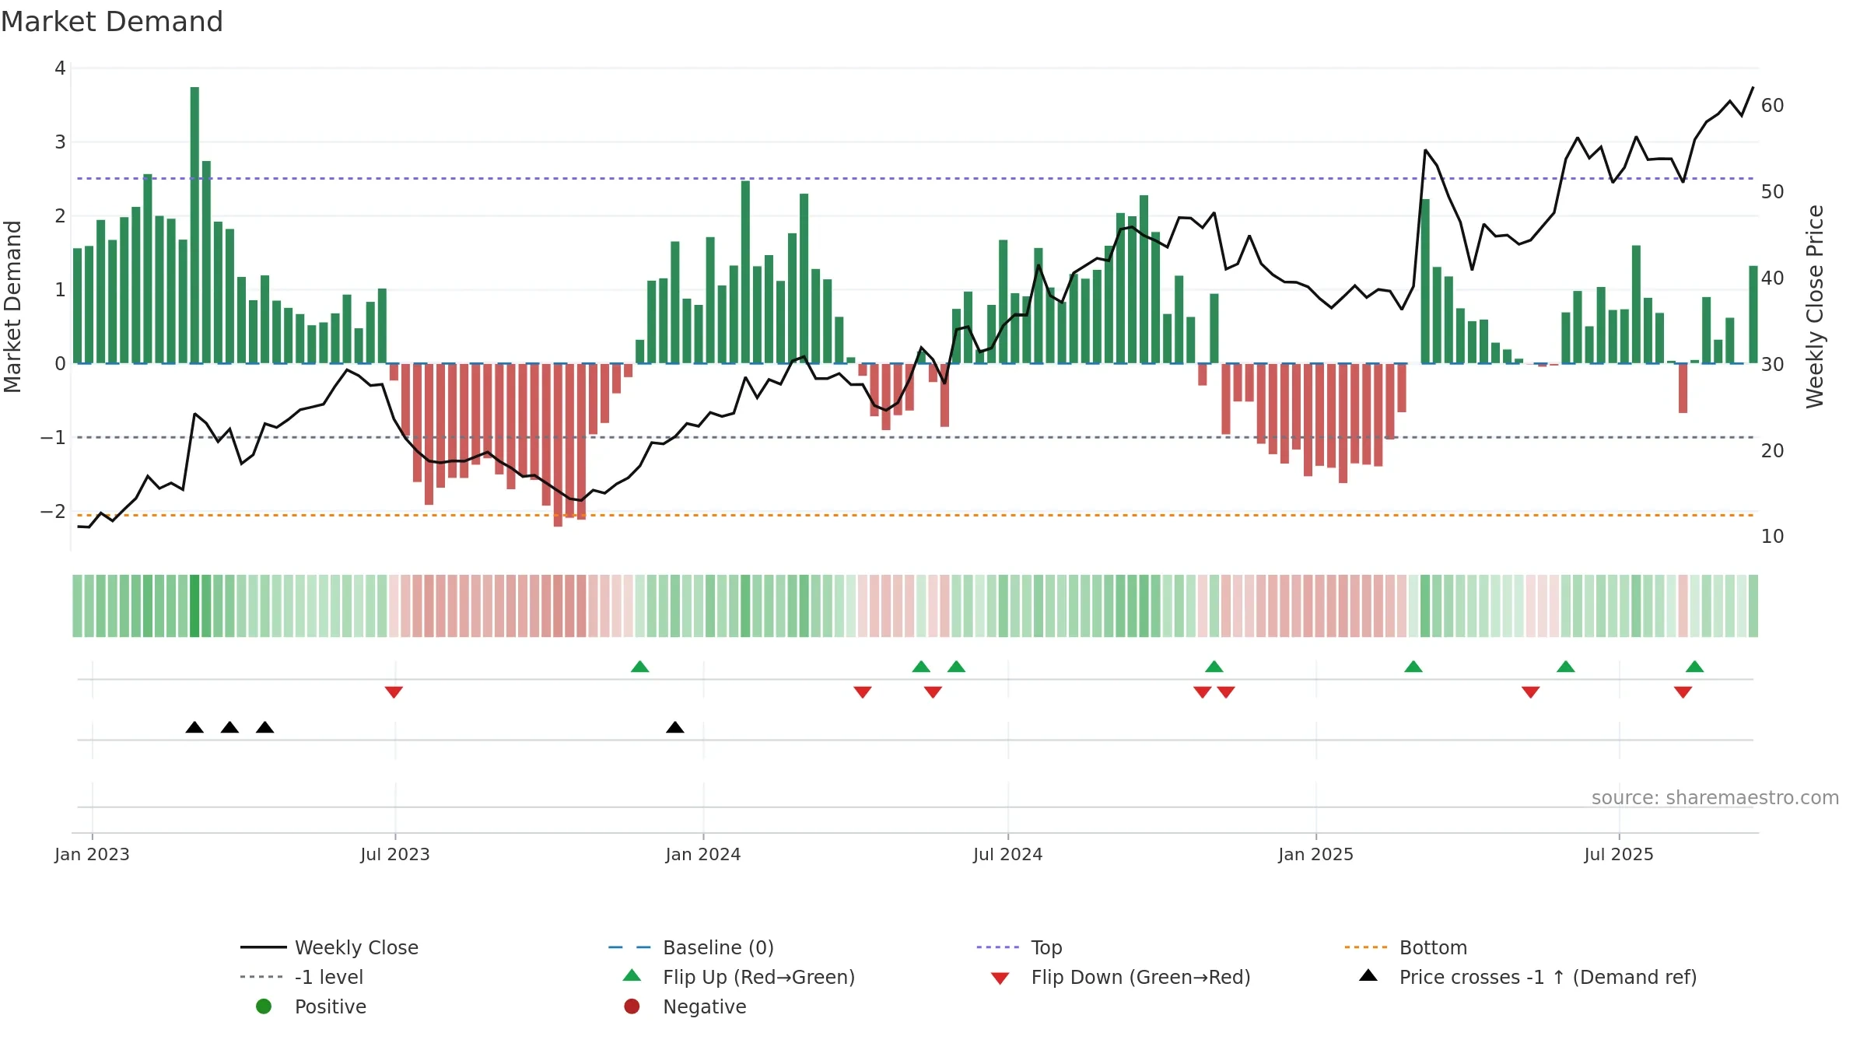Image resolution: width=1867 pixels, height=1050 pixels.
Task: Toggle the Positive legend entry
Action: click(311, 1006)
